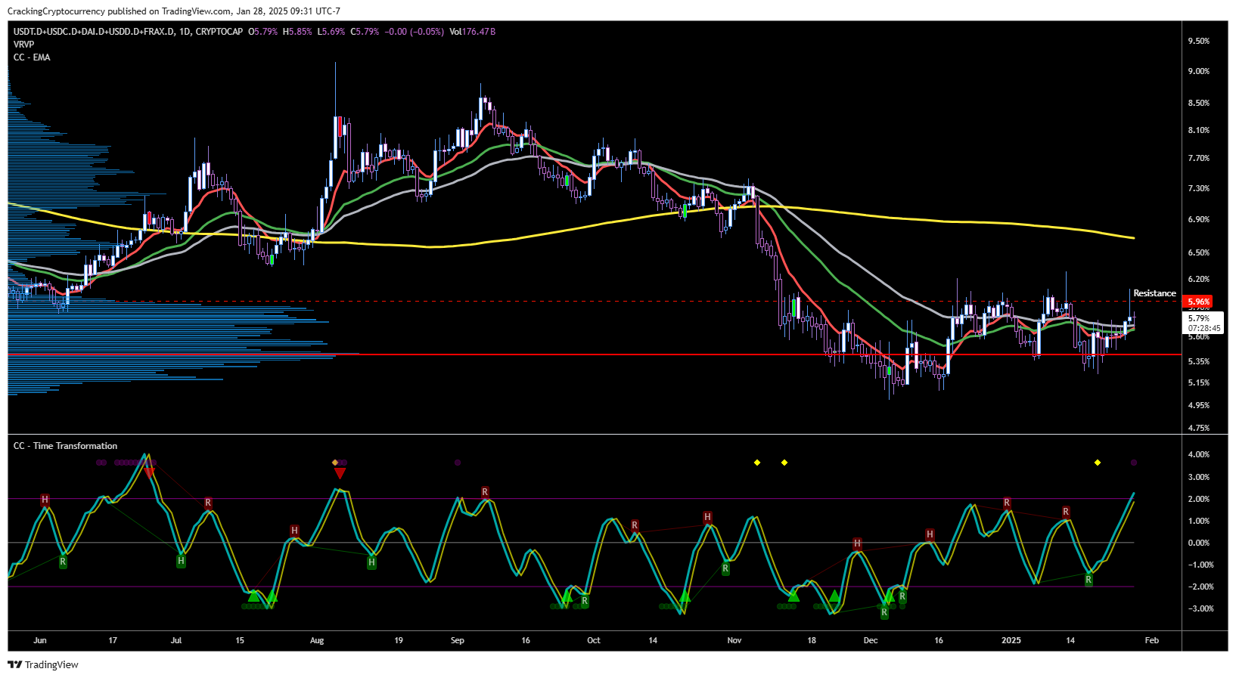The image size is (1236, 678).
Task: Click the 9.00% price axis label
Action: (x=1199, y=71)
